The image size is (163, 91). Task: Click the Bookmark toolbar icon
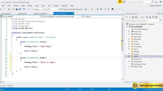(112, 9)
